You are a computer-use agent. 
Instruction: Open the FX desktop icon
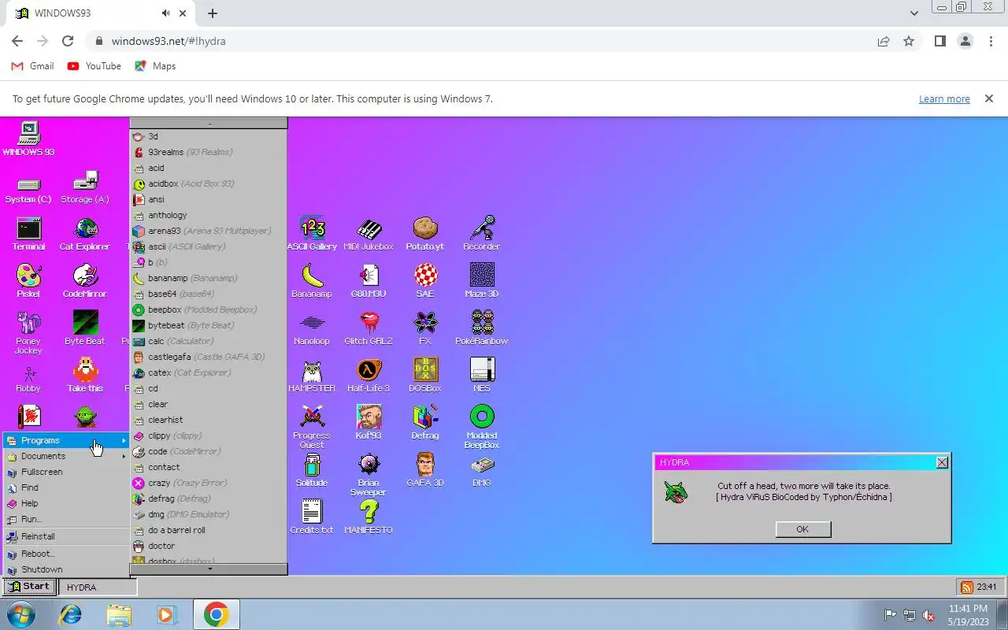point(425,328)
